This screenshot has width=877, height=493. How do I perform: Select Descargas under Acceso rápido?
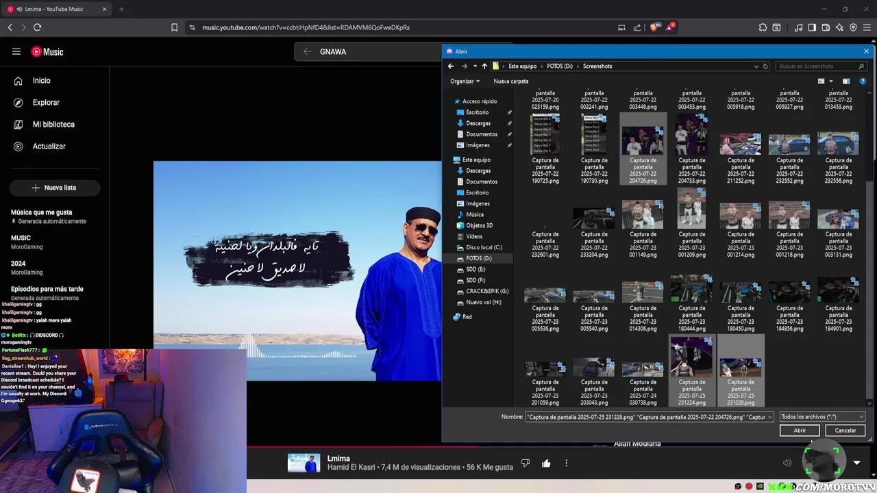tap(478, 123)
